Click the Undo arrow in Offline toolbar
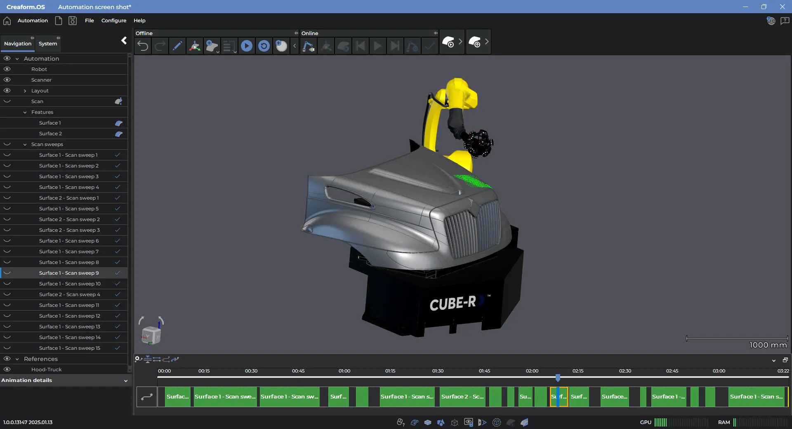The image size is (792, 429). pos(143,46)
